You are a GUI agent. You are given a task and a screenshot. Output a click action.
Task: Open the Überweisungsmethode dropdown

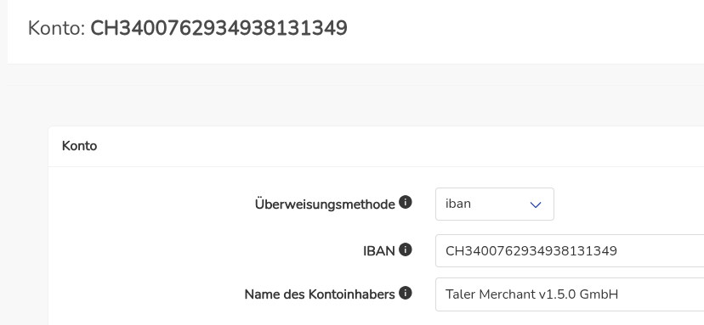[494, 204]
